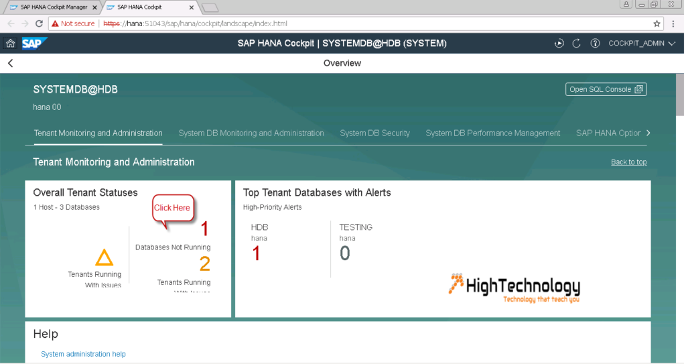Open the System administration help link
The image size is (686, 364).
pos(83,354)
